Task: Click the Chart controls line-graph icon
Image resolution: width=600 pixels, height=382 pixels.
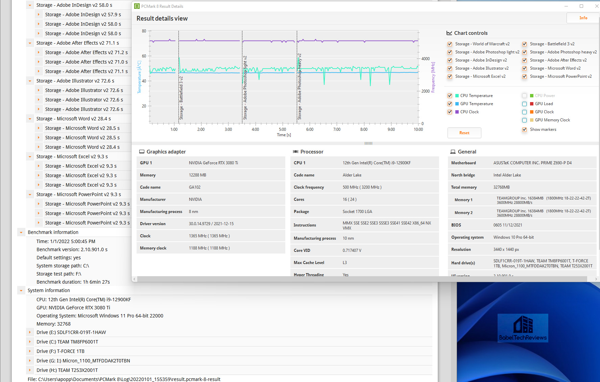Action: point(449,33)
